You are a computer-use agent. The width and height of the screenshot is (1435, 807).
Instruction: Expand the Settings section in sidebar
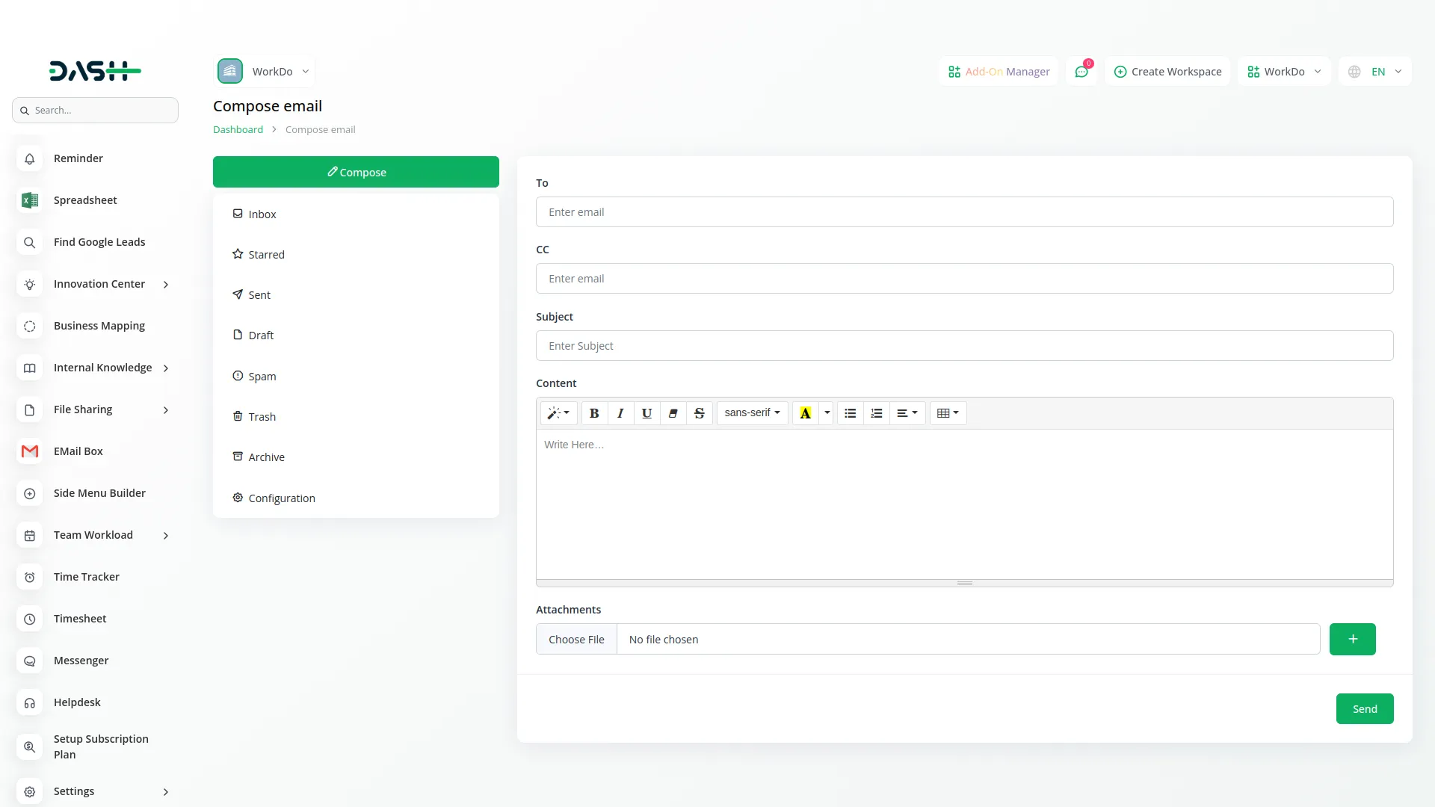pyautogui.click(x=165, y=792)
